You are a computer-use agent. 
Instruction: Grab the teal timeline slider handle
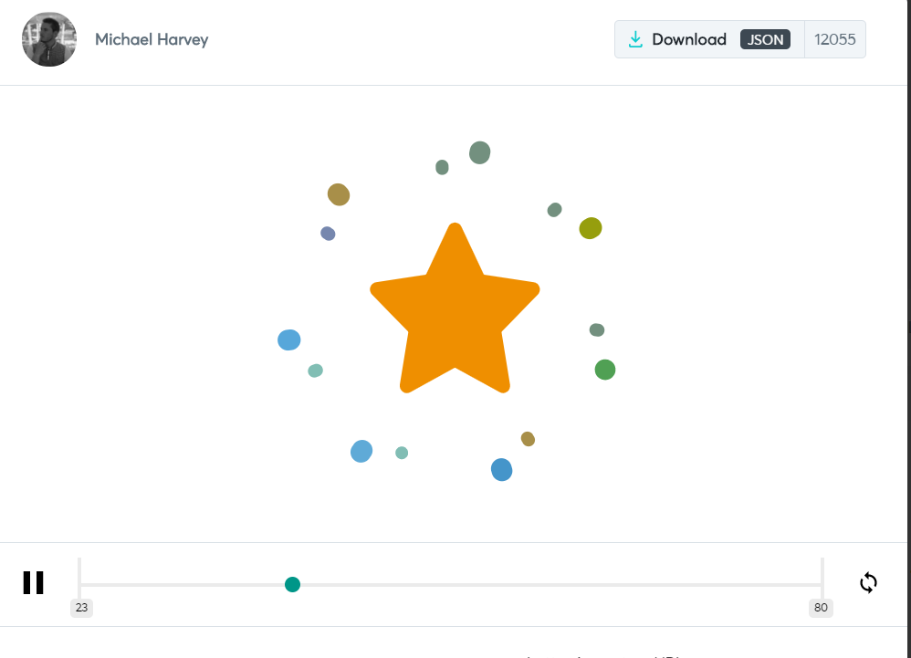(292, 584)
